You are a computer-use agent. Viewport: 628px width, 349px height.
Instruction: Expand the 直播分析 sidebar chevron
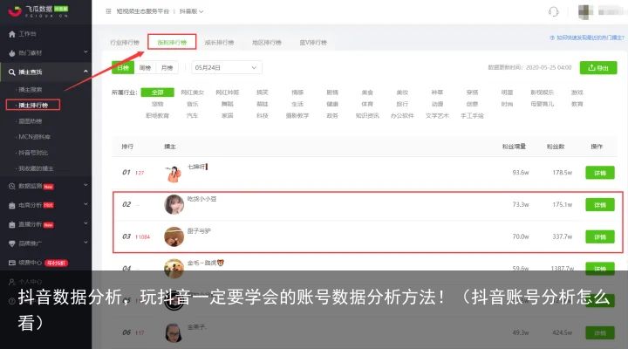[x=85, y=223]
